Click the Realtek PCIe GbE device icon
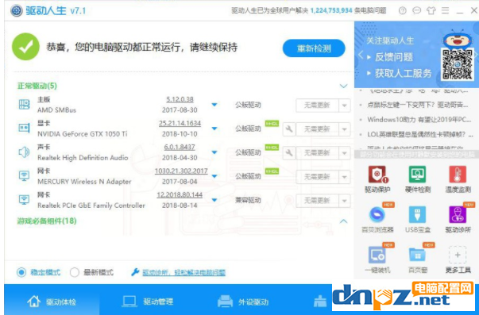 (24, 200)
